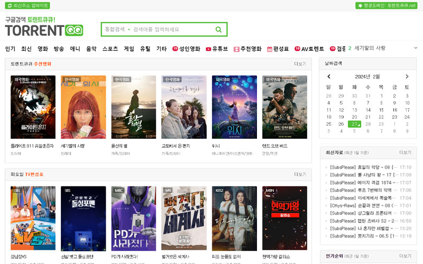Open the 스포츠 menu
This screenshot has width=423, height=264.
coord(110,49)
